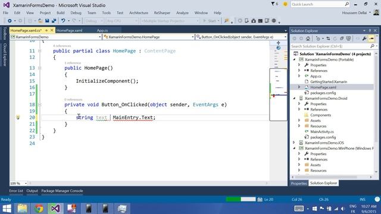Screen dimensions: 381x214
Task: Click the Undo arrow icon
Action: (63, 21)
